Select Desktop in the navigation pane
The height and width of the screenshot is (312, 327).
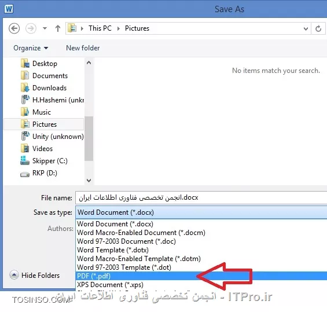point(45,64)
